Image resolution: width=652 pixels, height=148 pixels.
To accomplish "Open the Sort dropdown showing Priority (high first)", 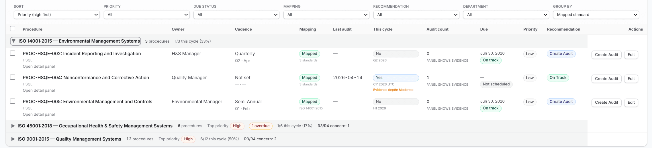I will click(x=57, y=15).
